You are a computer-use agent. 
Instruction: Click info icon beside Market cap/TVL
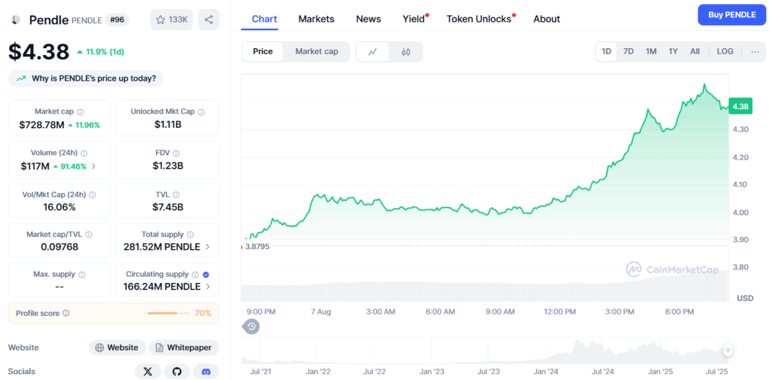click(x=89, y=235)
